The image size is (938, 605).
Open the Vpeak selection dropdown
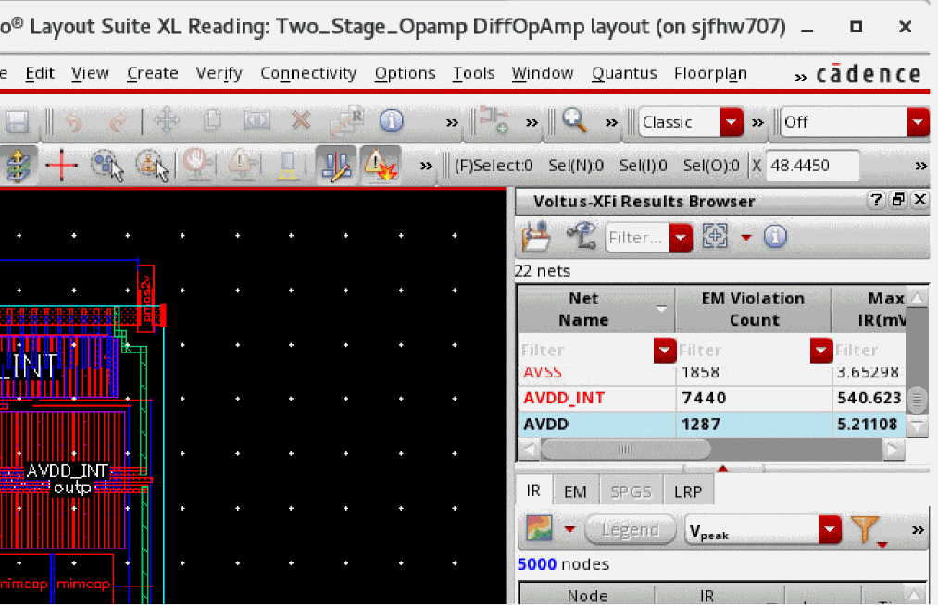click(x=830, y=530)
